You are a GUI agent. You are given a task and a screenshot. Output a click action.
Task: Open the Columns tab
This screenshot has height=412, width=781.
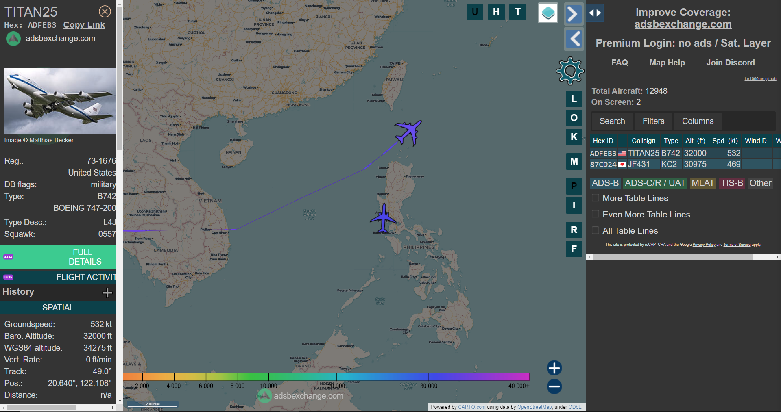pyautogui.click(x=698, y=121)
